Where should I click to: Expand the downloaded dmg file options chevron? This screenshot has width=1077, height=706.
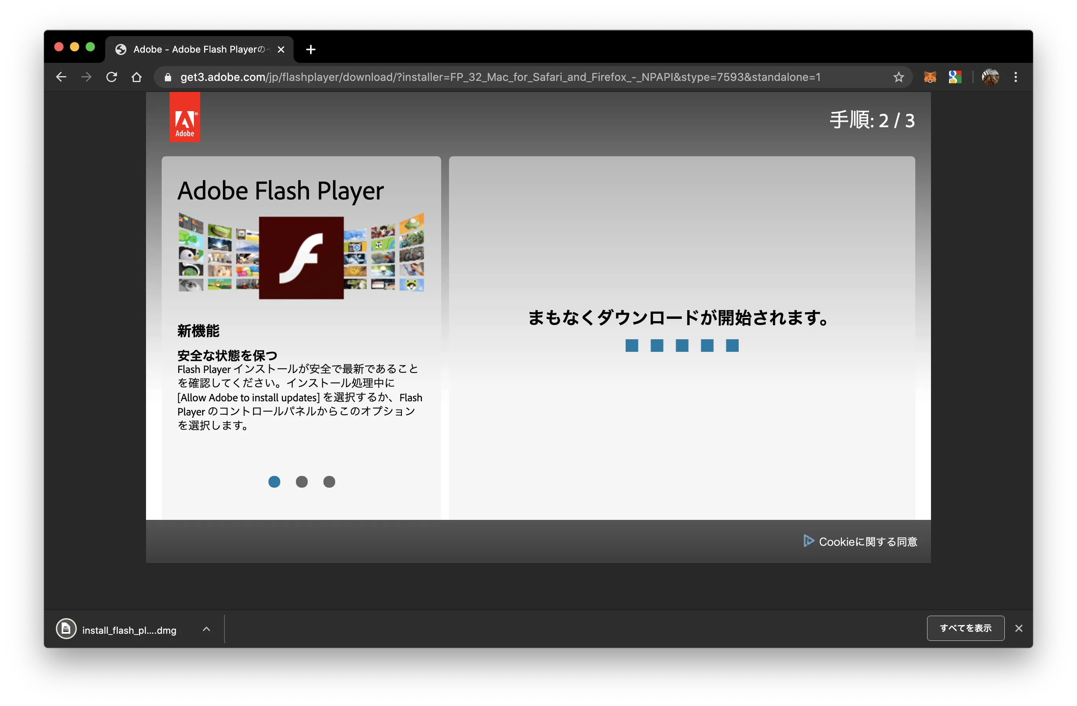click(206, 629)
